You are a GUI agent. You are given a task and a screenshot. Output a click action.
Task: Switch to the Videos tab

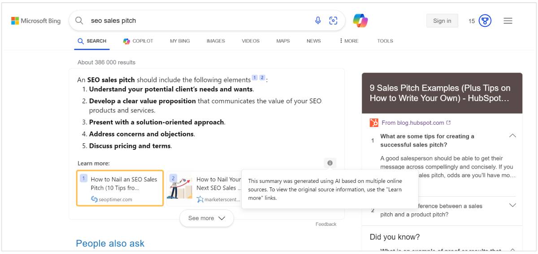tap(251, 41)
